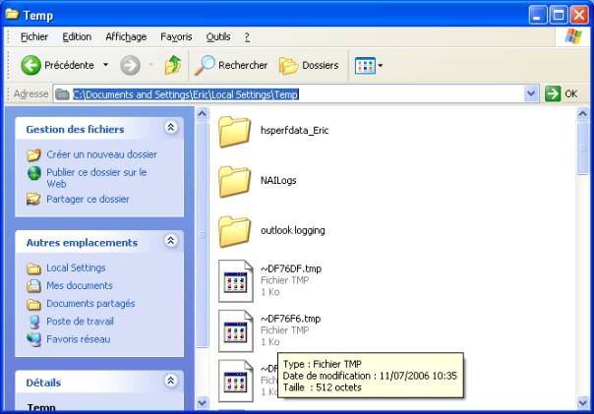Click the sidebar vertical scrollbar thumb
Image resolution: width=594 pixels, height=414 pixels.
point(202,234)
